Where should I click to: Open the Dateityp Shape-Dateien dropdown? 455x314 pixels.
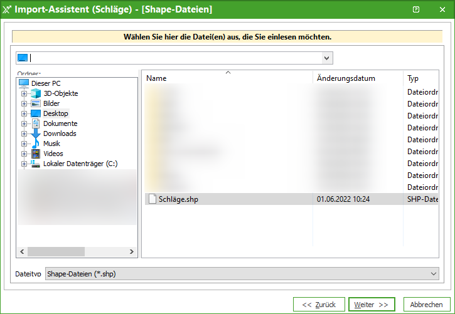pyautogui.click(x=434, y=274)
